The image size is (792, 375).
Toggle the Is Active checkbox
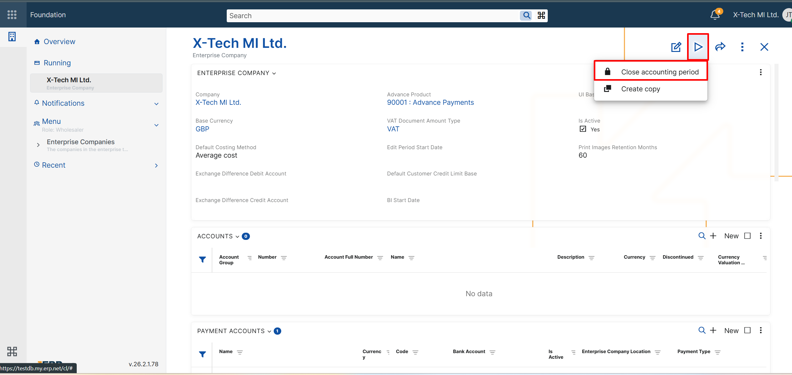[x=583, y=129]
